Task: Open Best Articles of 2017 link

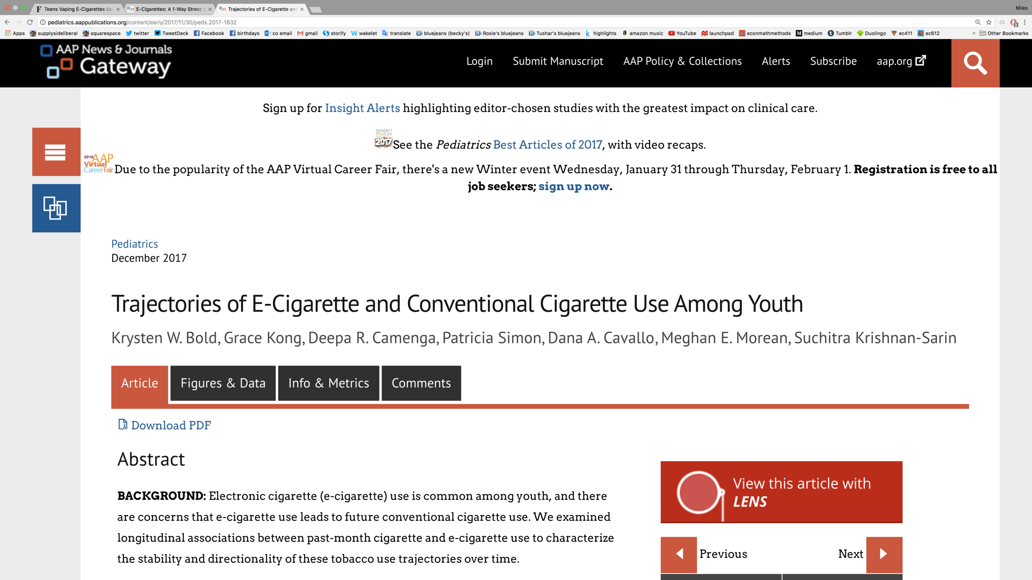Action: point(548,145)
